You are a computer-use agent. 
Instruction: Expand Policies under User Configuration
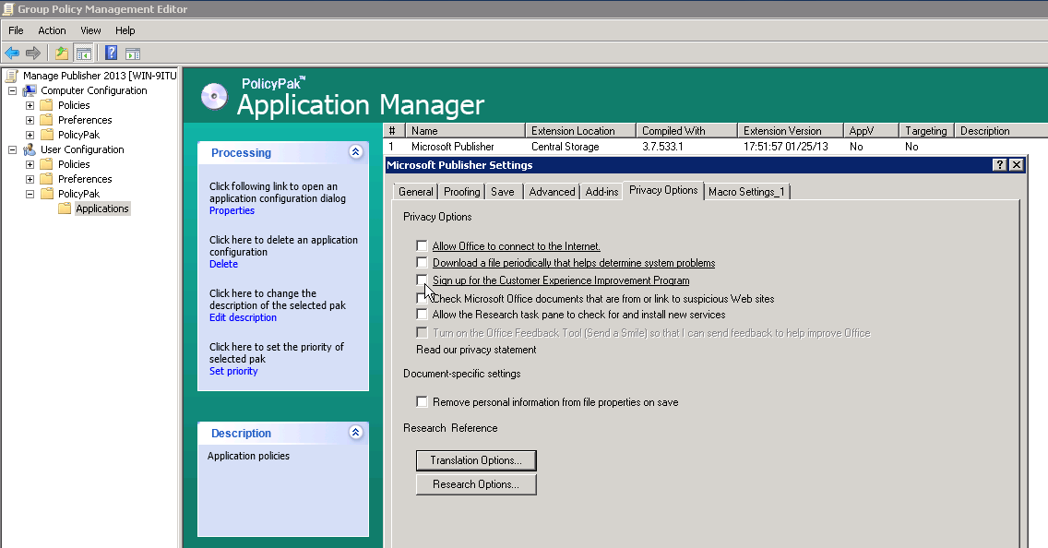pyautogui.click(x=30, y=164)
